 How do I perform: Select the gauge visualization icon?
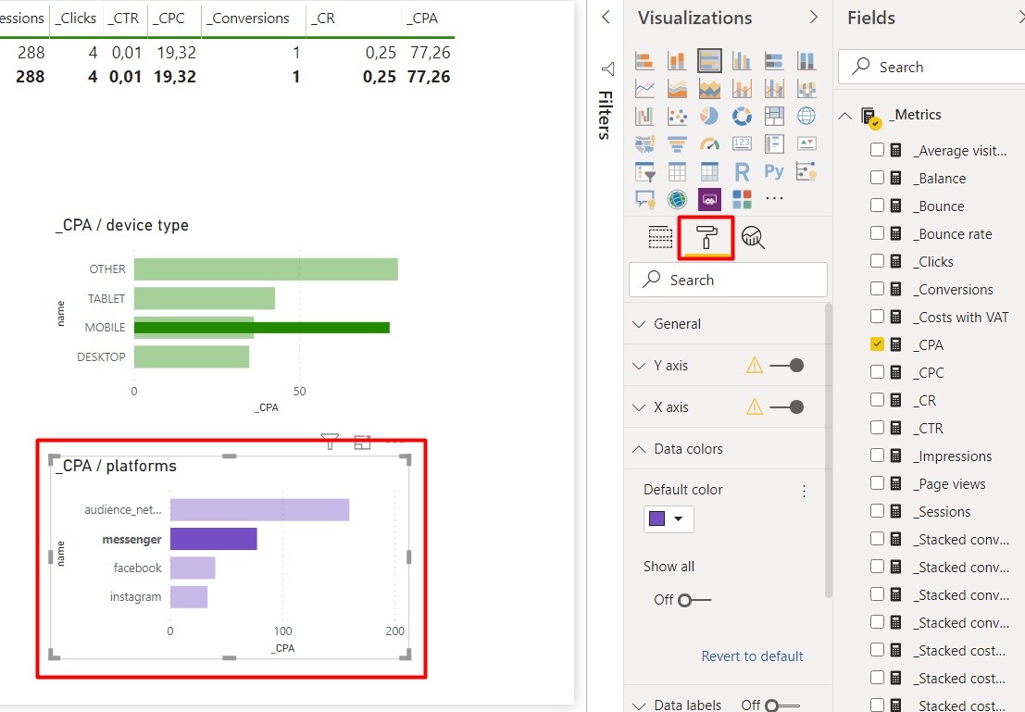708,144
